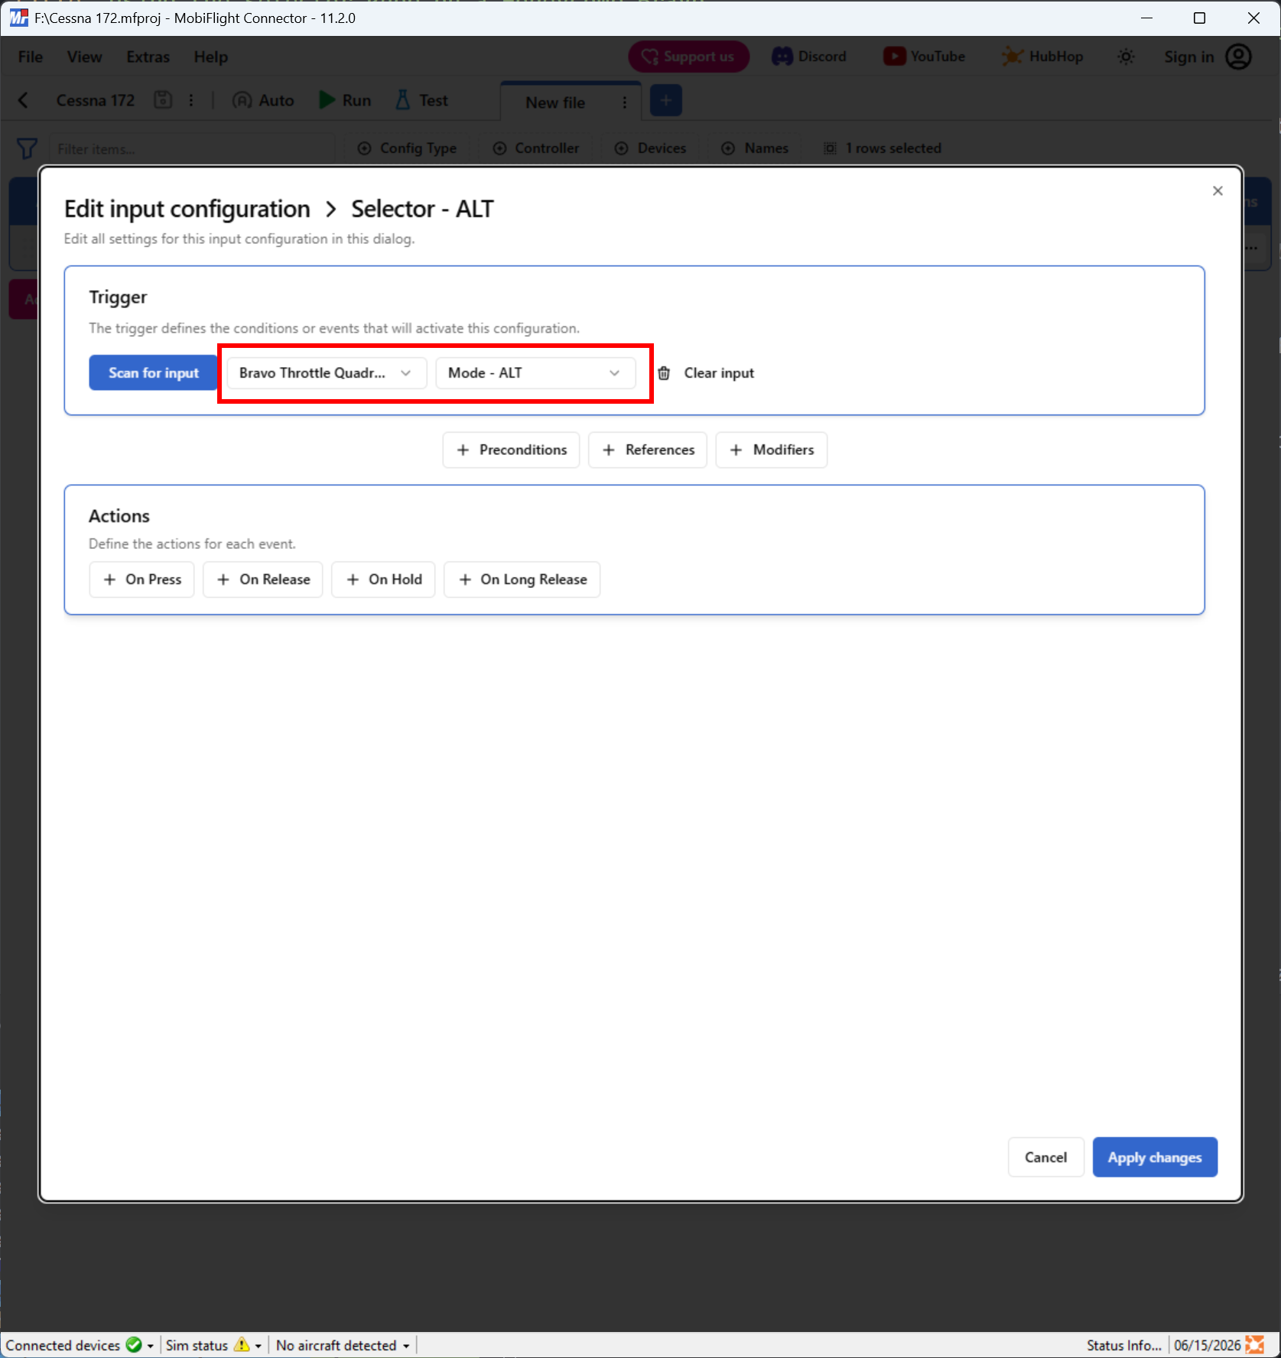This screenshot has height=1358, width=1281.
Task: Open New file tab options menu
Action: (x=625, y=102)
